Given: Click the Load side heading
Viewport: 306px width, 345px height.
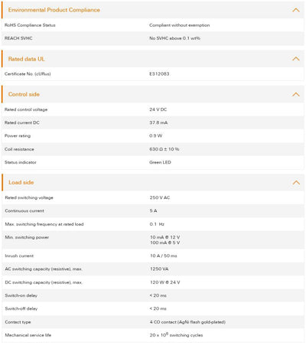Looking at the screenshot, I should pos(21,182).
